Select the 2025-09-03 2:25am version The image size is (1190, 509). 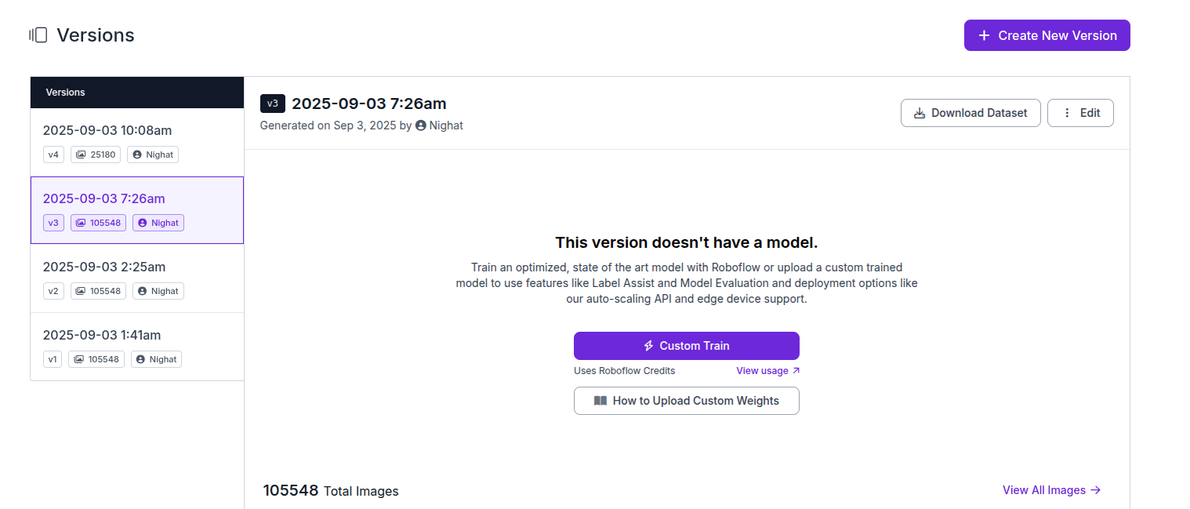(x=104, y=267)
